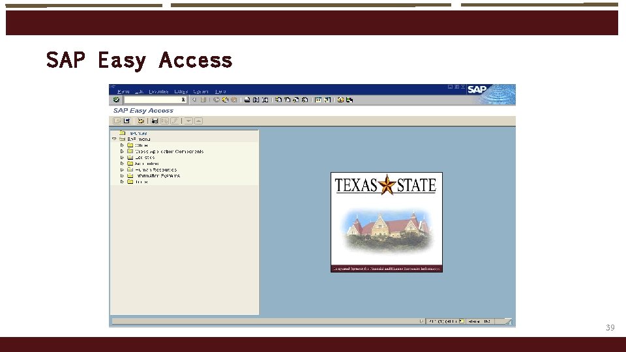Click the Move Favorites Down arrow button

(x=188, y=121)
